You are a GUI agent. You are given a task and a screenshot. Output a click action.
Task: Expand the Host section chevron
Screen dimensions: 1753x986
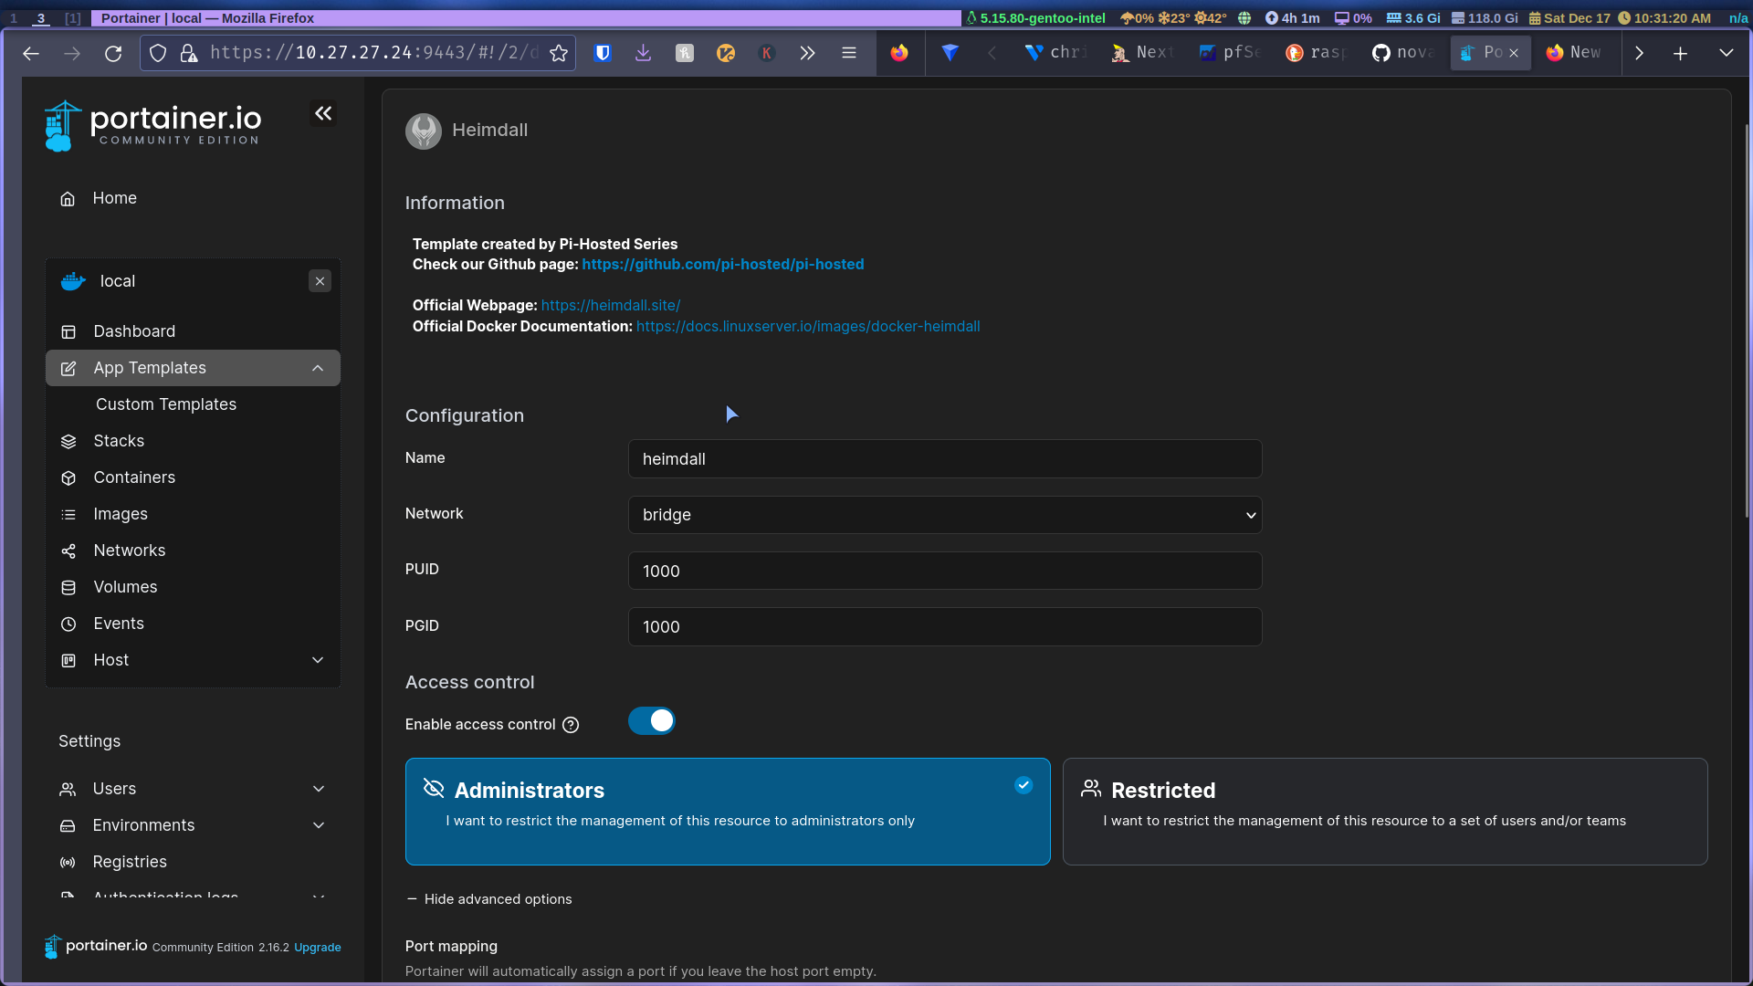point(318,660)
